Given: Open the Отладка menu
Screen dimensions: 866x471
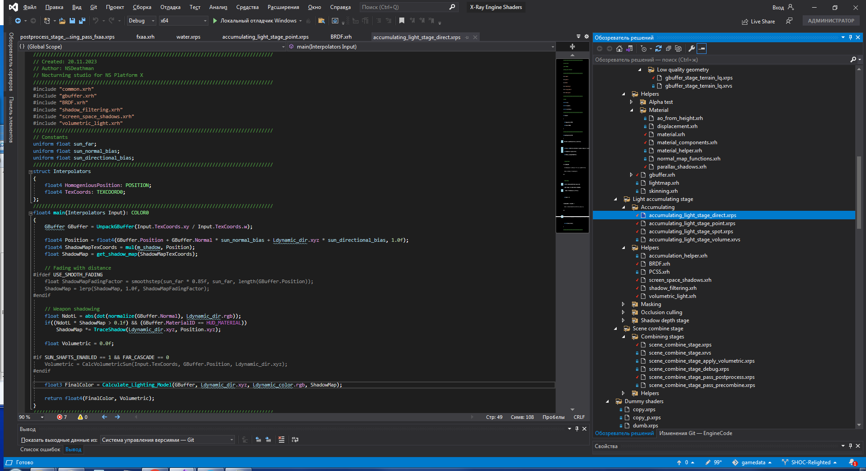Looking at the screenshot, I should click(170, 7).
